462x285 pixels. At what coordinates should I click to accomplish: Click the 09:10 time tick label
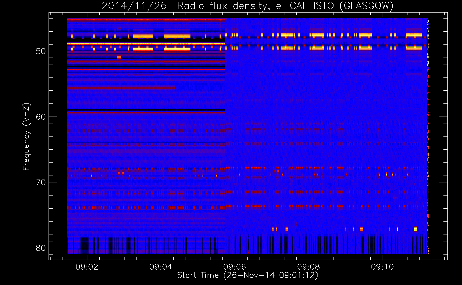point(382,267)
